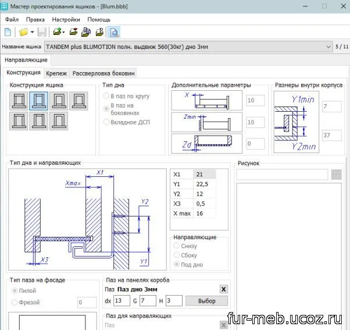Choose the fourth drawer construction in top row

tap(78, 102)
